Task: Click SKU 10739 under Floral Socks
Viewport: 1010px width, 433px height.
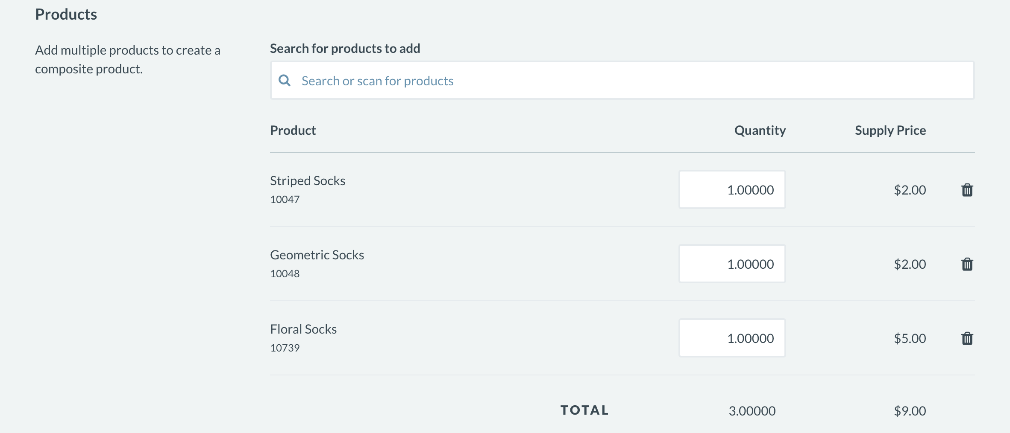Action: 285,348
